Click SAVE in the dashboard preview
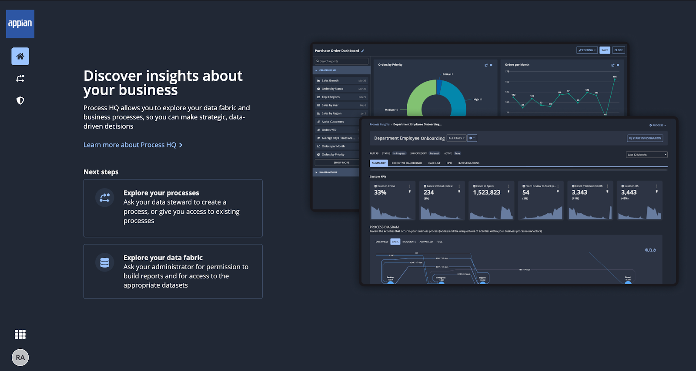This screenshot has width=696, height=371. click(605, 50)
